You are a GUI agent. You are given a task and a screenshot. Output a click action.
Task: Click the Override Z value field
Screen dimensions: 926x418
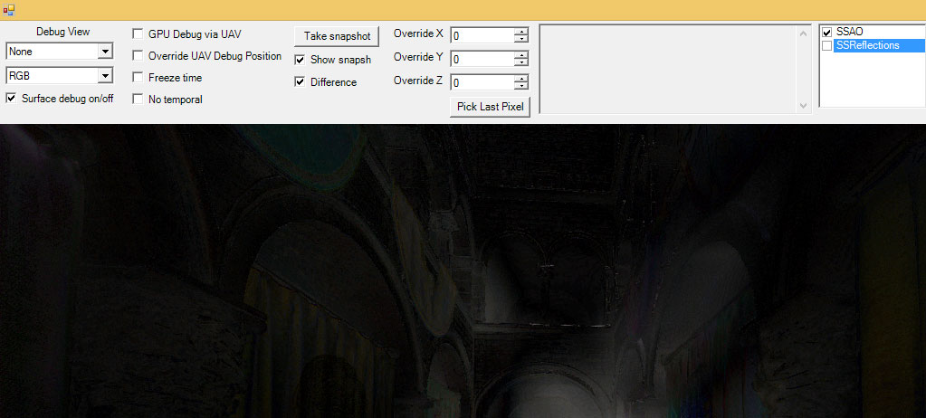[481, 83]
